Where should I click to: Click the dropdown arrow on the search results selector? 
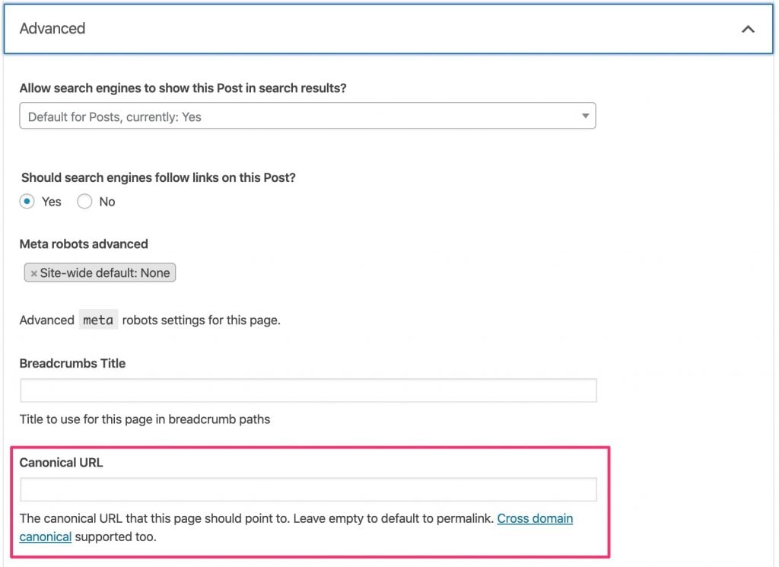click(585, 116)
